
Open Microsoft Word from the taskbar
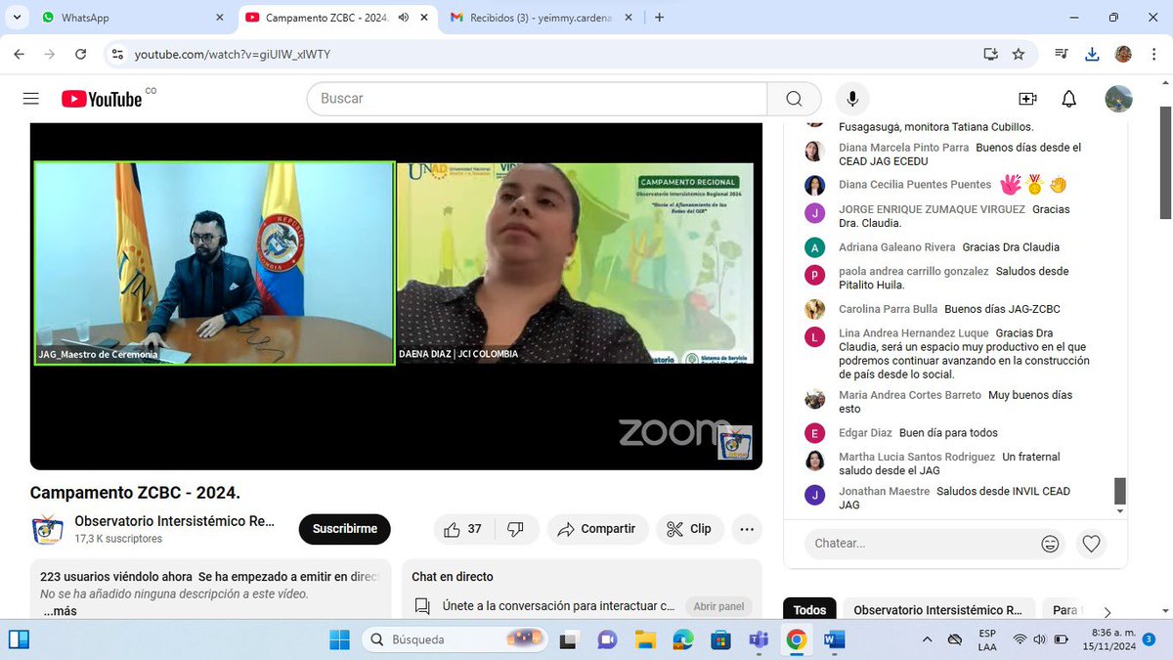(x=834, y=639)
